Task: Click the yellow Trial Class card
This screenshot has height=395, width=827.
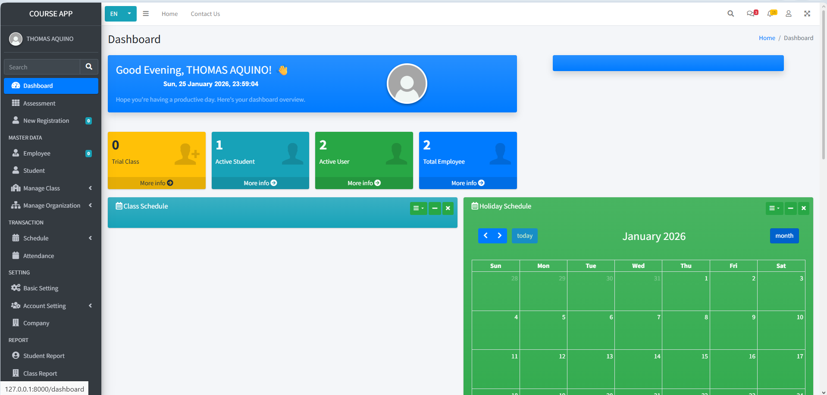Action: point(156,154)
